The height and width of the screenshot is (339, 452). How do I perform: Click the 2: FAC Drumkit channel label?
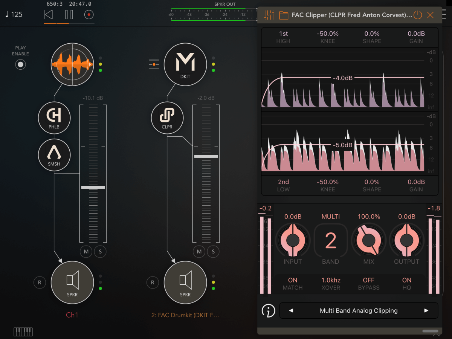click(x=185, y=315)
